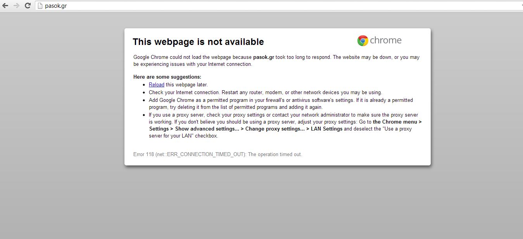Screen dimensions: 523x239
Task: Click the Forward navigation arrow
Action: pyautogui.click(x=16, y=6)
